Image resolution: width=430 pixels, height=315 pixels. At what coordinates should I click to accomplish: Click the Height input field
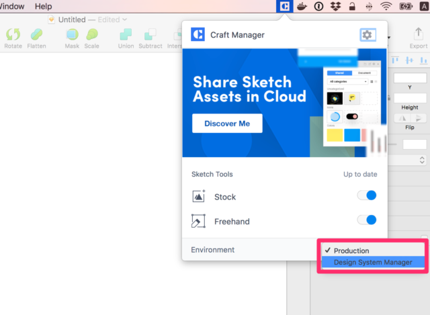pos(410,98)
